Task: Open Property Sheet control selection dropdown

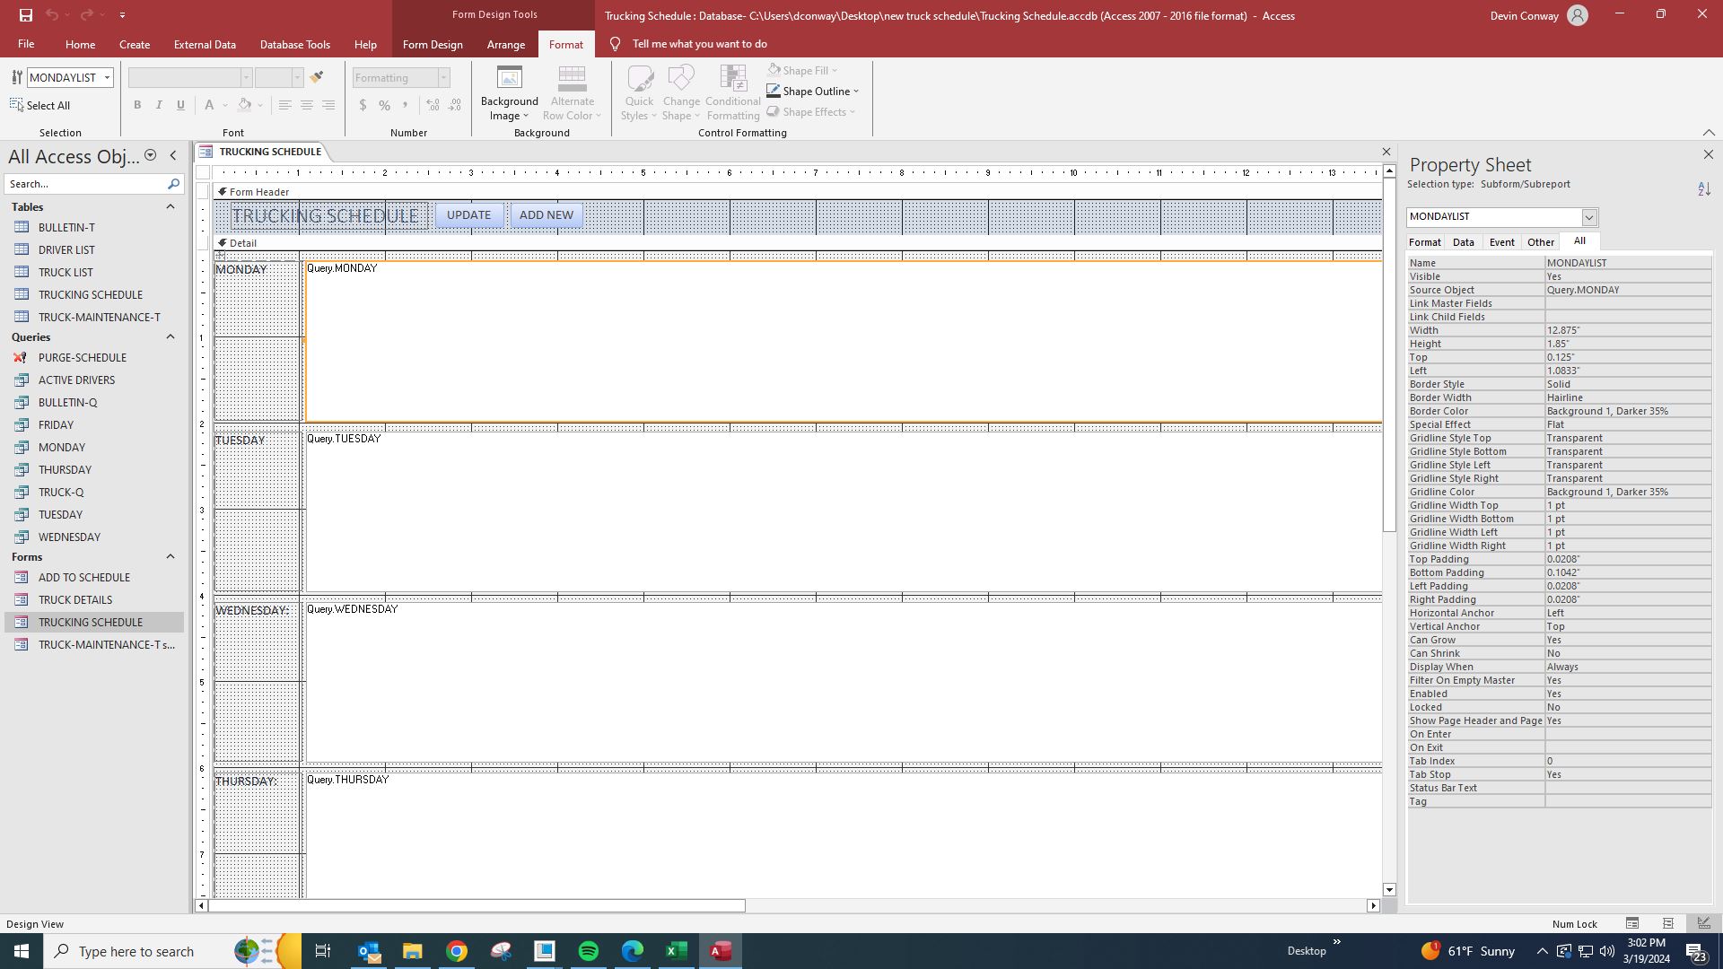Action: [1589, 217]
